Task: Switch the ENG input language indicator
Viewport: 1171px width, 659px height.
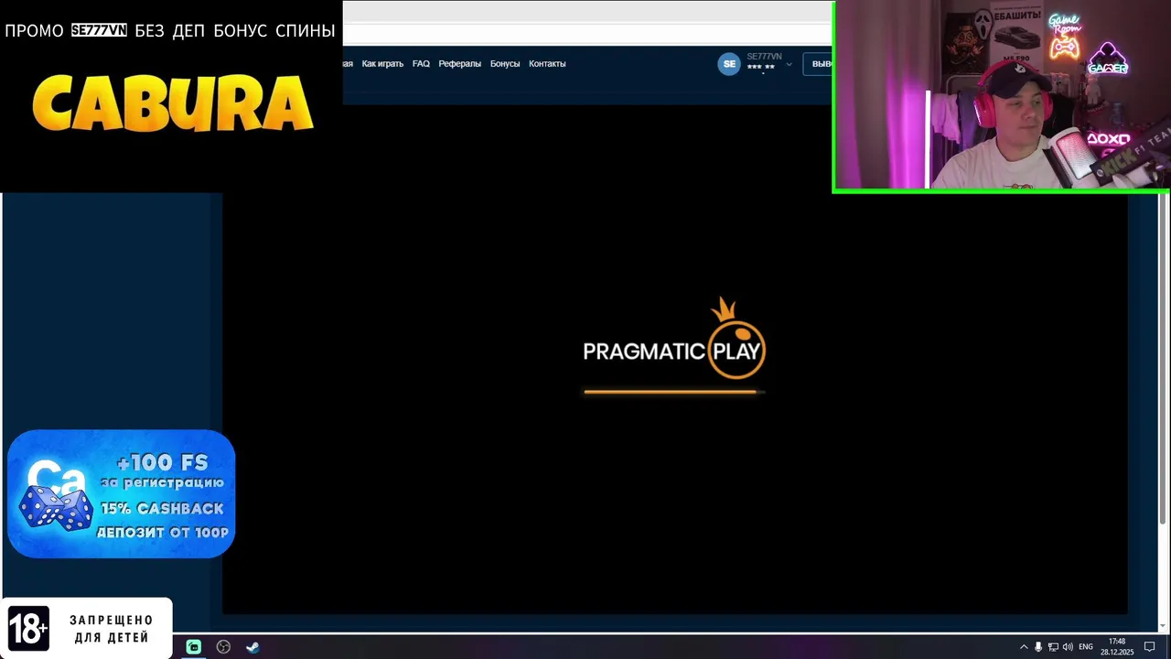Action: coord(1086,647)
